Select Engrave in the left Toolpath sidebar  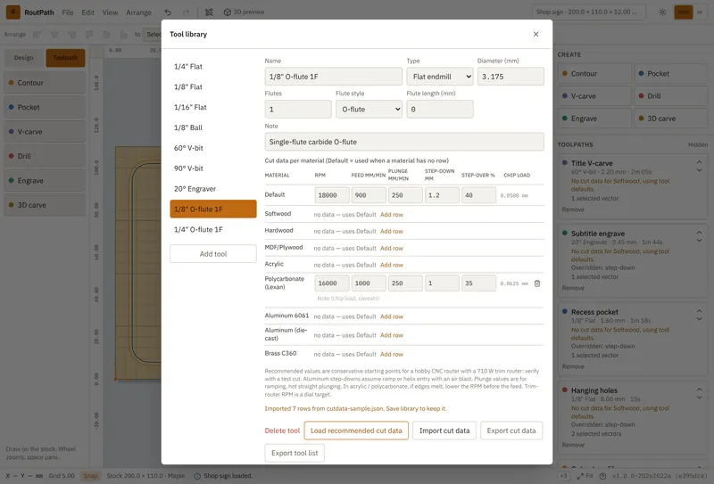pyautogui.click(x=45, y=181)
